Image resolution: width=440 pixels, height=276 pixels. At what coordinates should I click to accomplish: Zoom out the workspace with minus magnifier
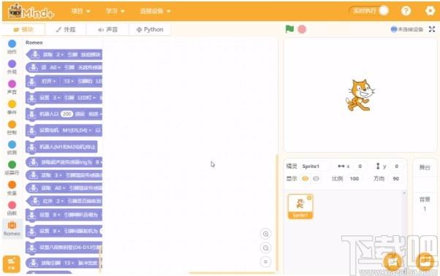click(265, 248)
